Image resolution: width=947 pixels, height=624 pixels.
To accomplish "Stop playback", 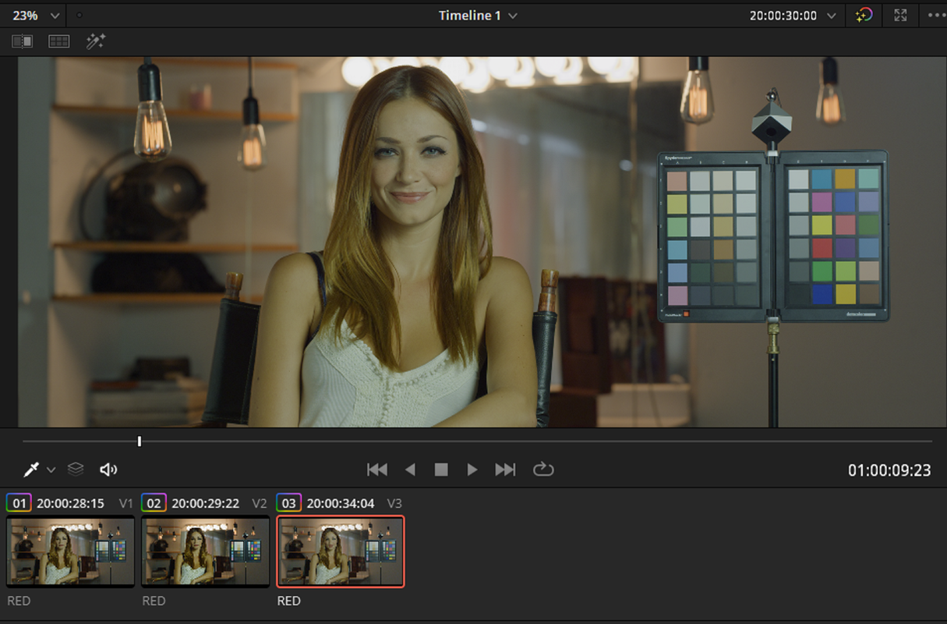I will pyautogui.click(x=441, y=469).
